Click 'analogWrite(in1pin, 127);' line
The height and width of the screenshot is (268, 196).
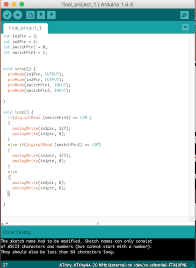41,129
